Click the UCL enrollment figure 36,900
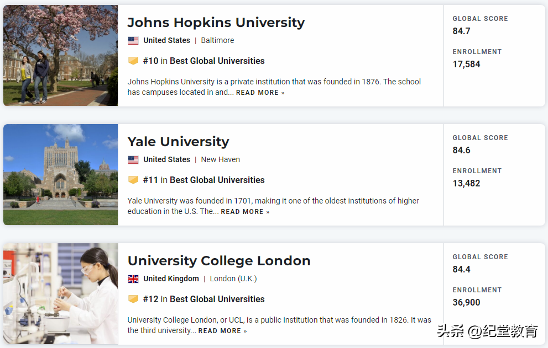 click(x=466, y=302)
